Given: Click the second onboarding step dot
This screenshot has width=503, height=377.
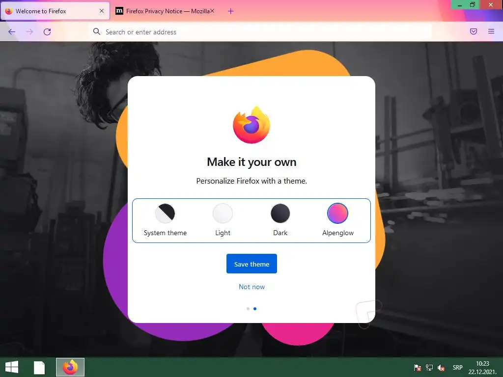Looking at the screenshot, I should (255, 309).
